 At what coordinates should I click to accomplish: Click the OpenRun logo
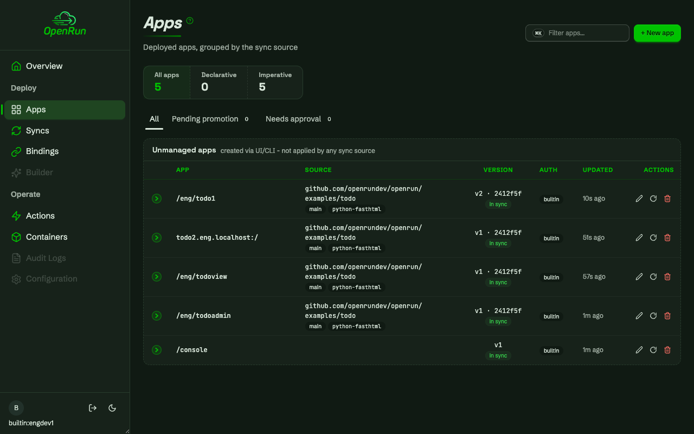point(65,24)
